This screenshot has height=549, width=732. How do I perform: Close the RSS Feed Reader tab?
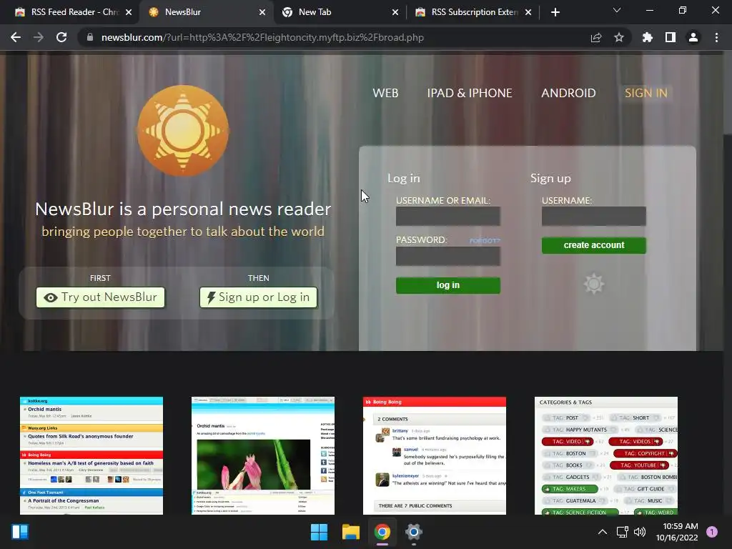tap(129, 12)
